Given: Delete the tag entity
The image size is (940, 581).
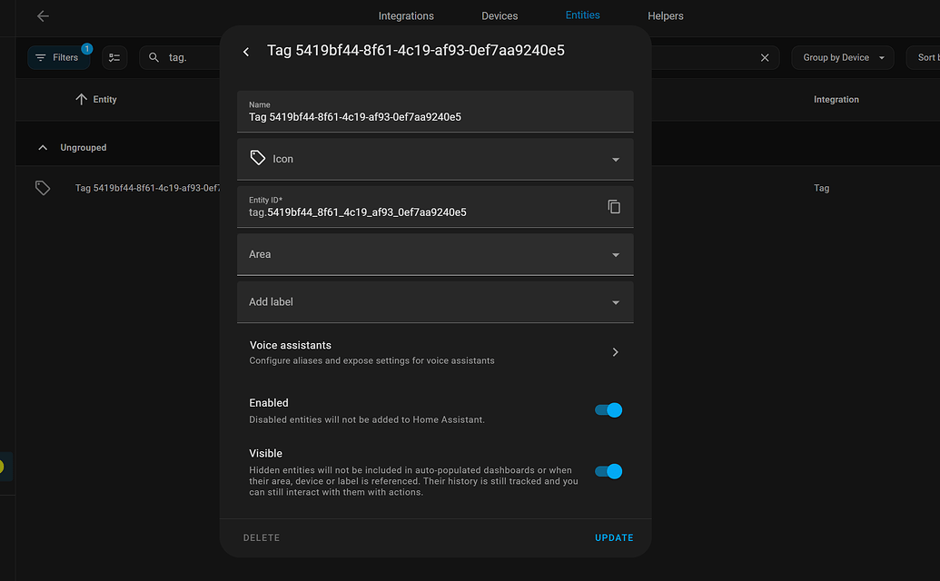Looking at the screenshot, I should click(262, 537).
